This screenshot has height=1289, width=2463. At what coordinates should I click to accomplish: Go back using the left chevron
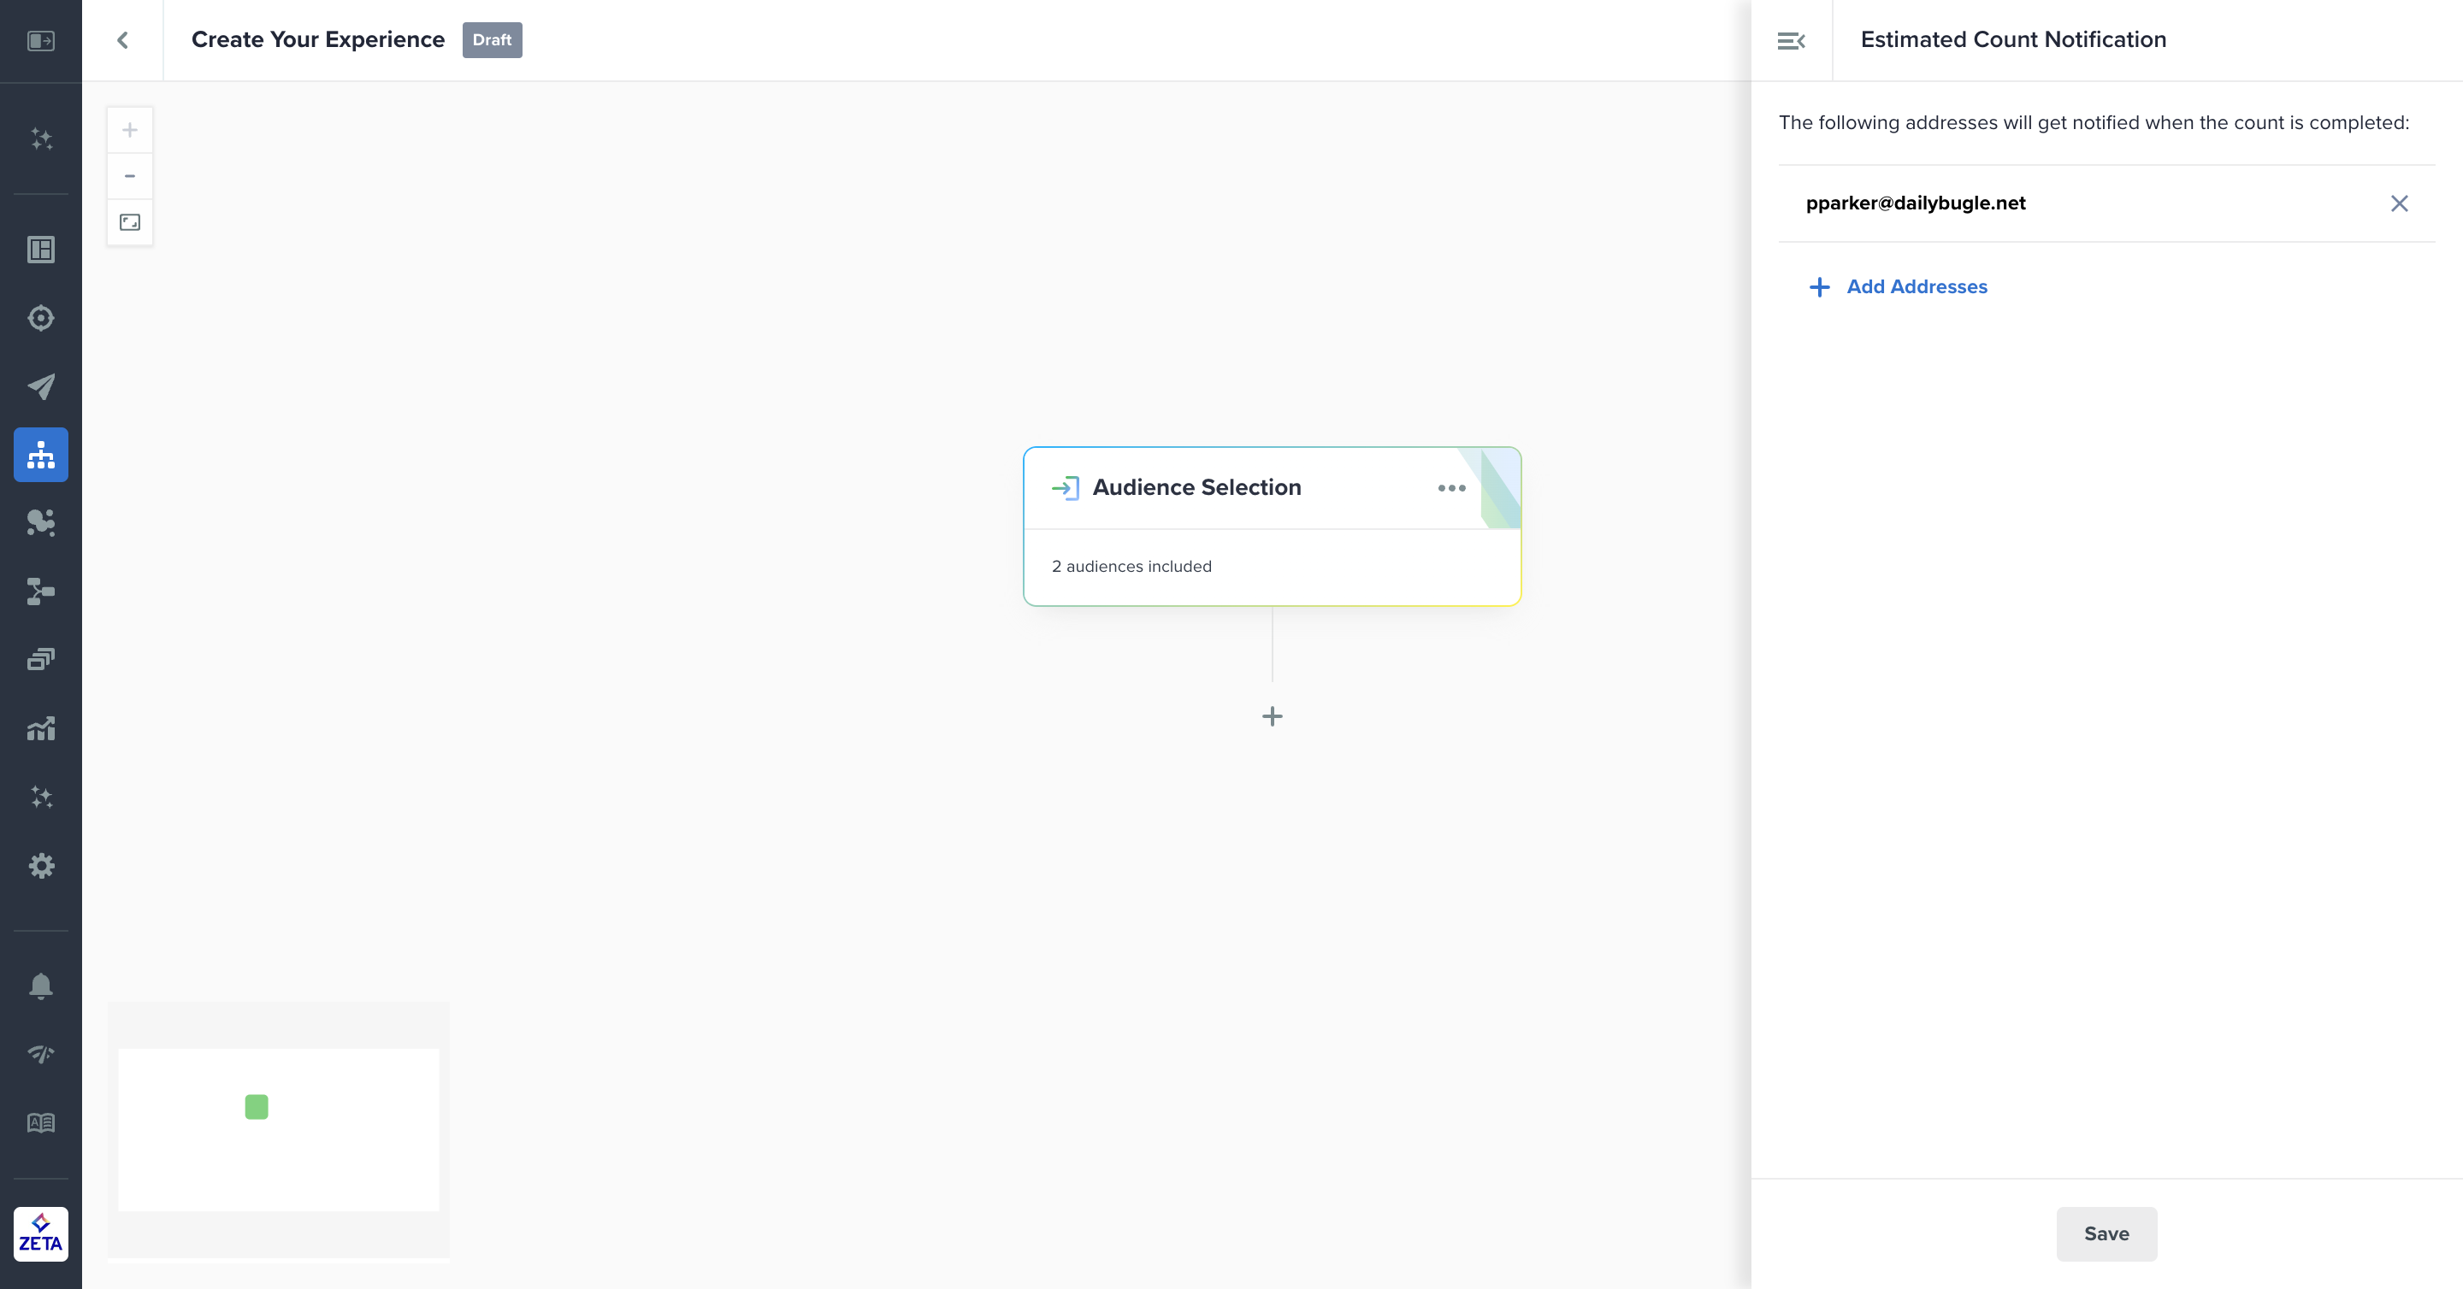click(122, 40)
